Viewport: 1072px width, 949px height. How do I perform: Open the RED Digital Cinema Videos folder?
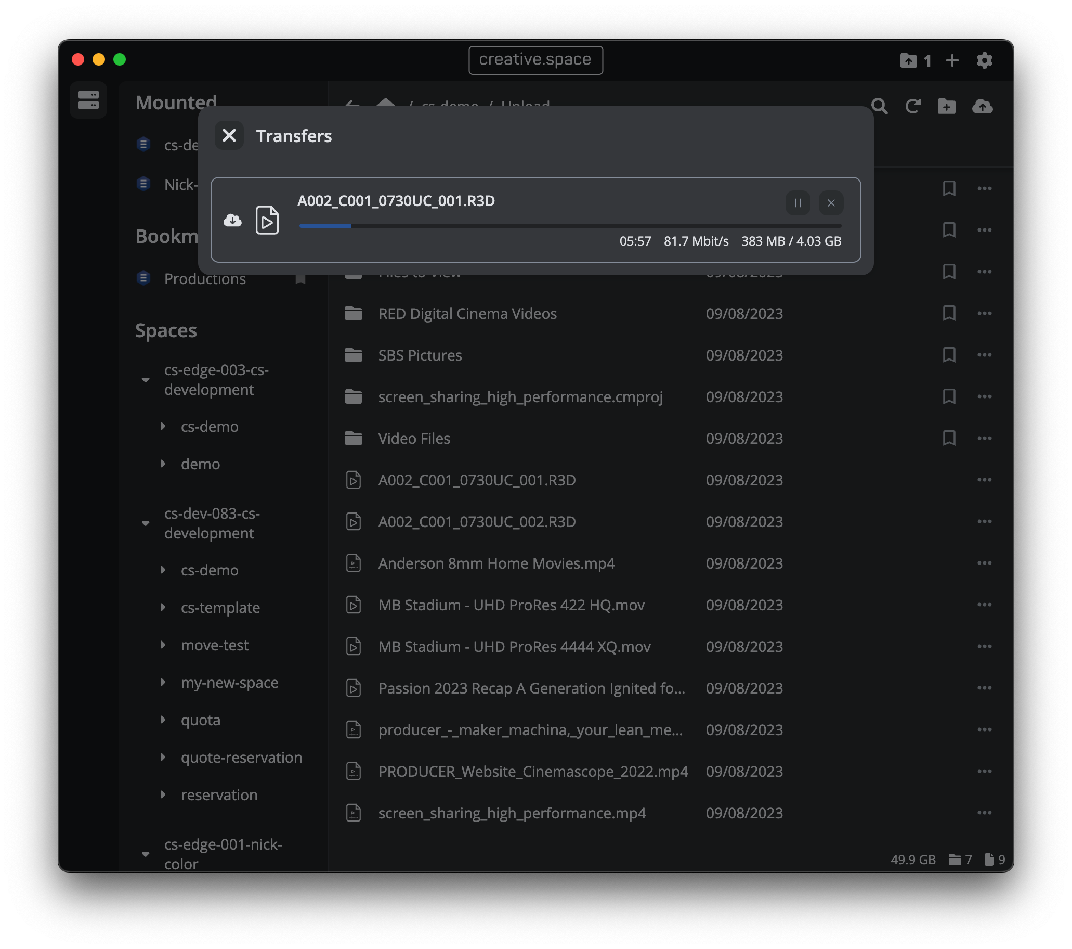(x=468, y=313)
